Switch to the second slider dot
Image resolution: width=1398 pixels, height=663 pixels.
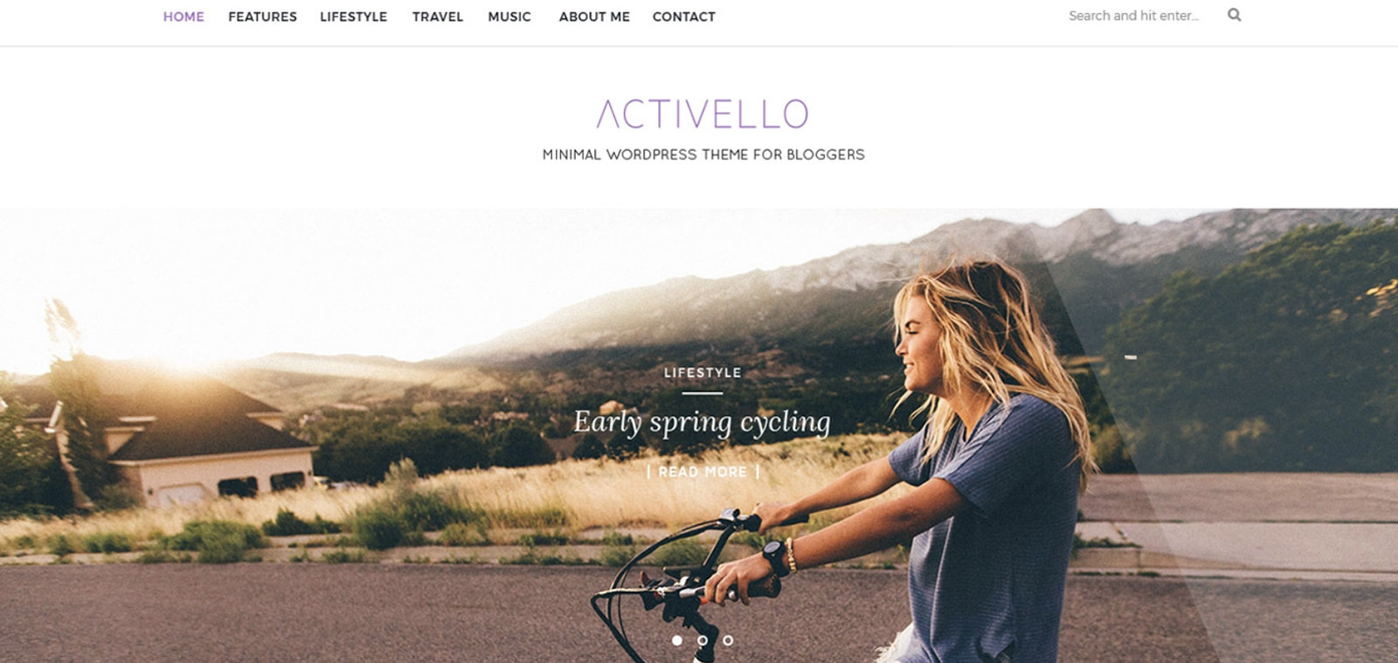[x=702, y=640]
